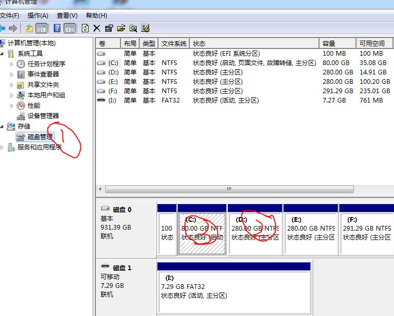Screen dimensions: 394x316
Task: Click the scrollbar left arrow
Action: 100,189
